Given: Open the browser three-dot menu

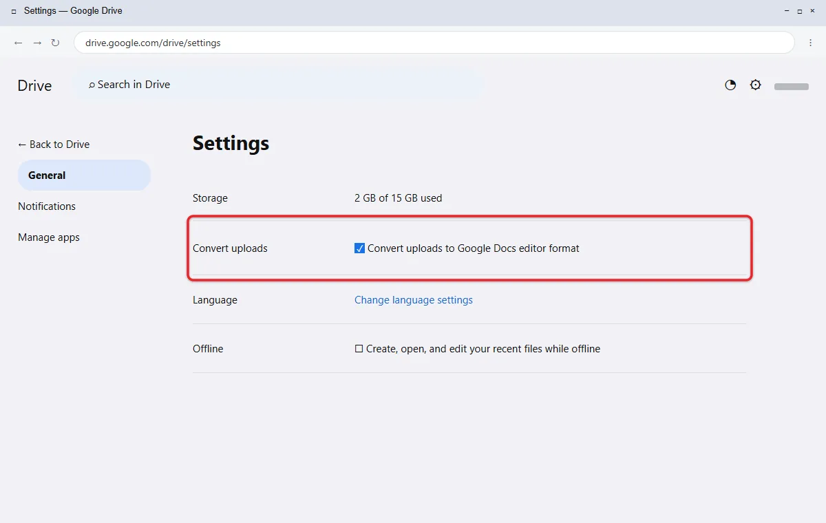Looking at the screenshot, I should (810, 43).
